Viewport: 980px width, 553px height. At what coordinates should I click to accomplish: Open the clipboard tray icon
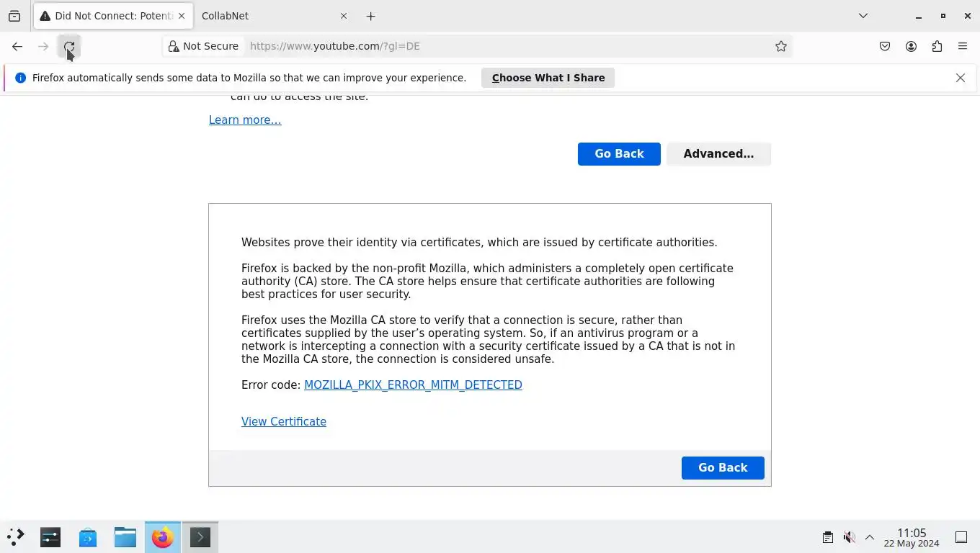(828, 537)
